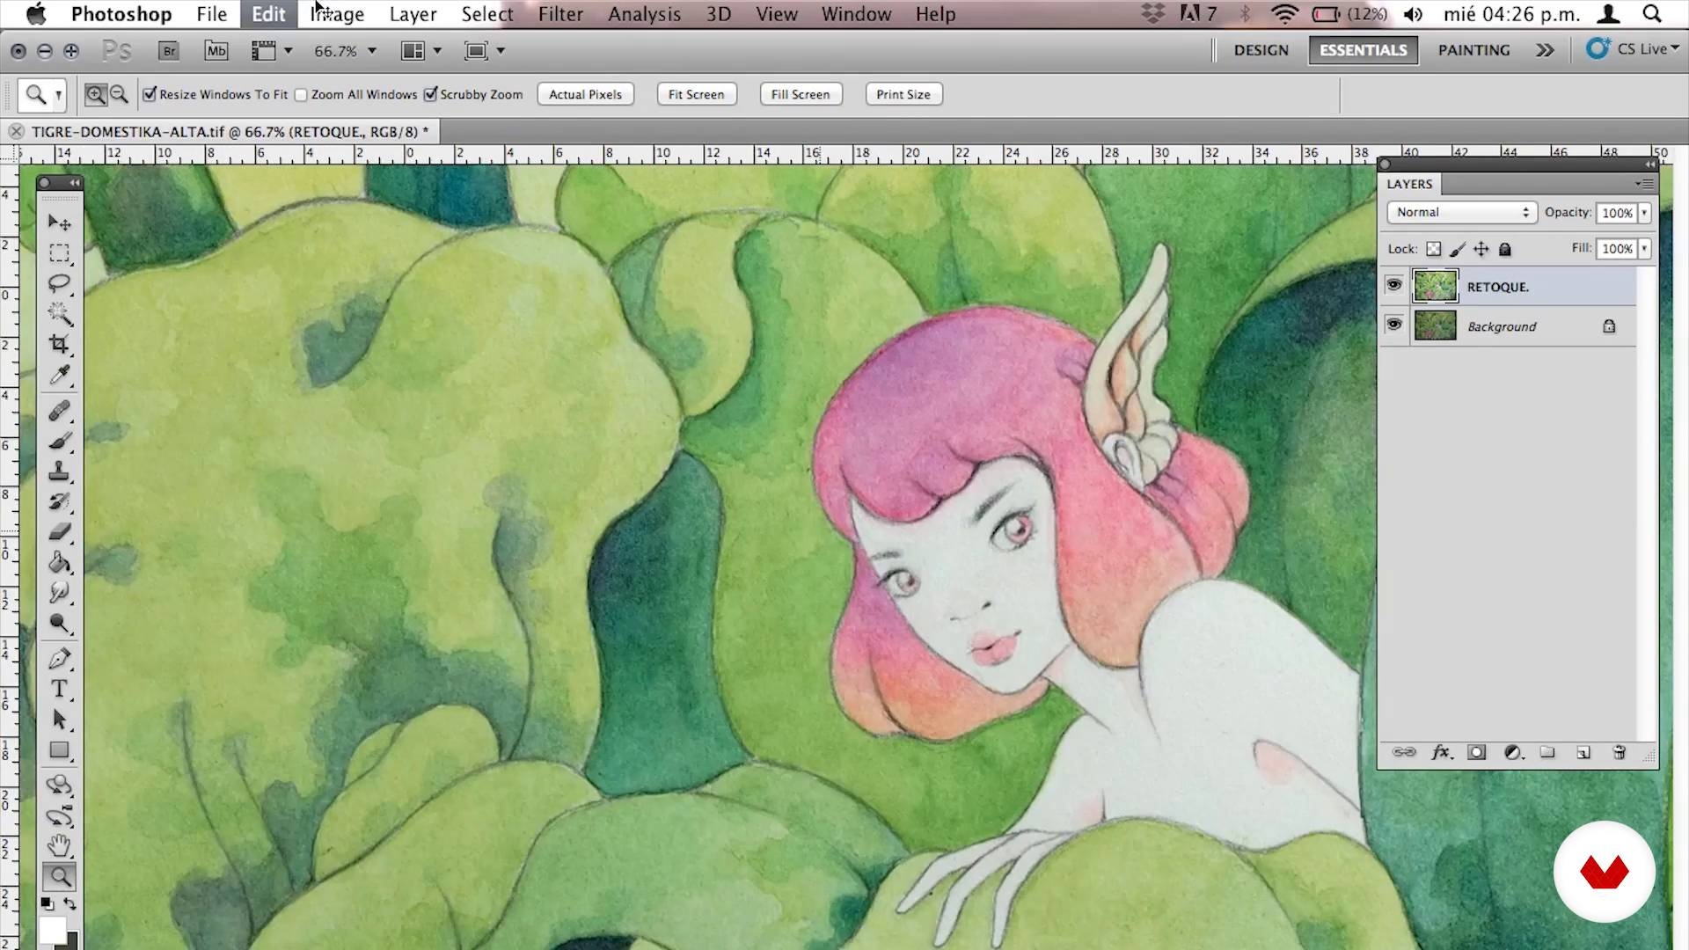Select the Clone Stamp tool

[x=59, y=471]
